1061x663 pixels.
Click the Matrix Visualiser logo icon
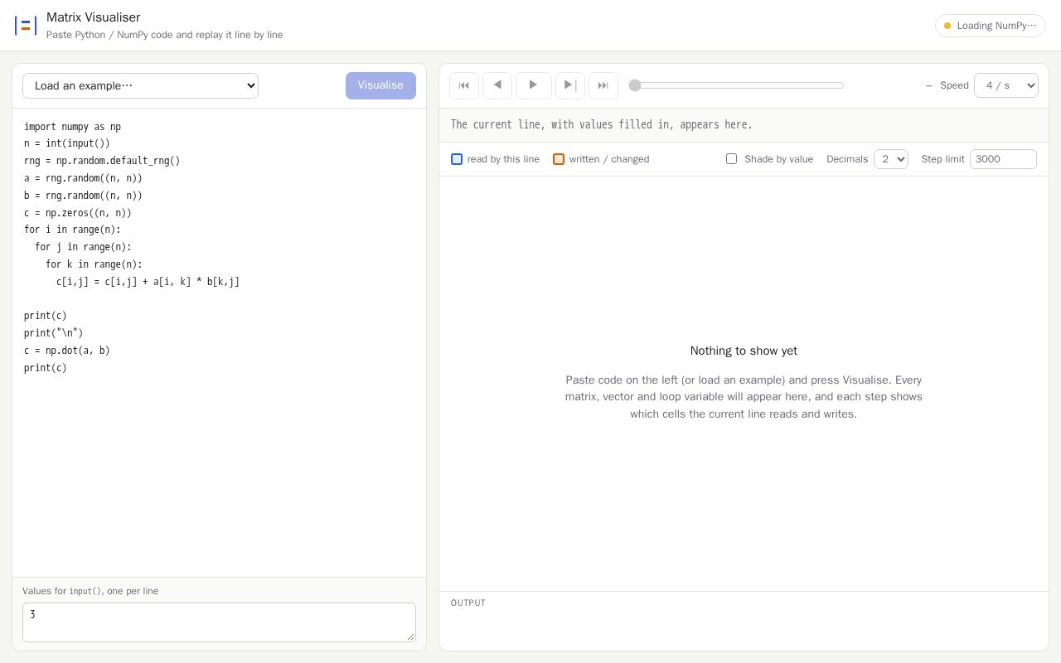coord(26,26)
